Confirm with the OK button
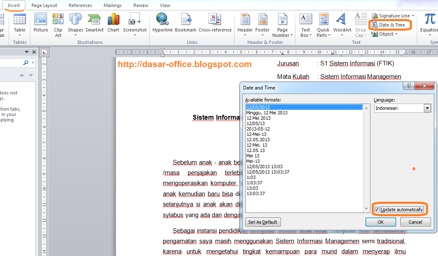The height and width of the screenshot is (256, 438). (380, 222)
